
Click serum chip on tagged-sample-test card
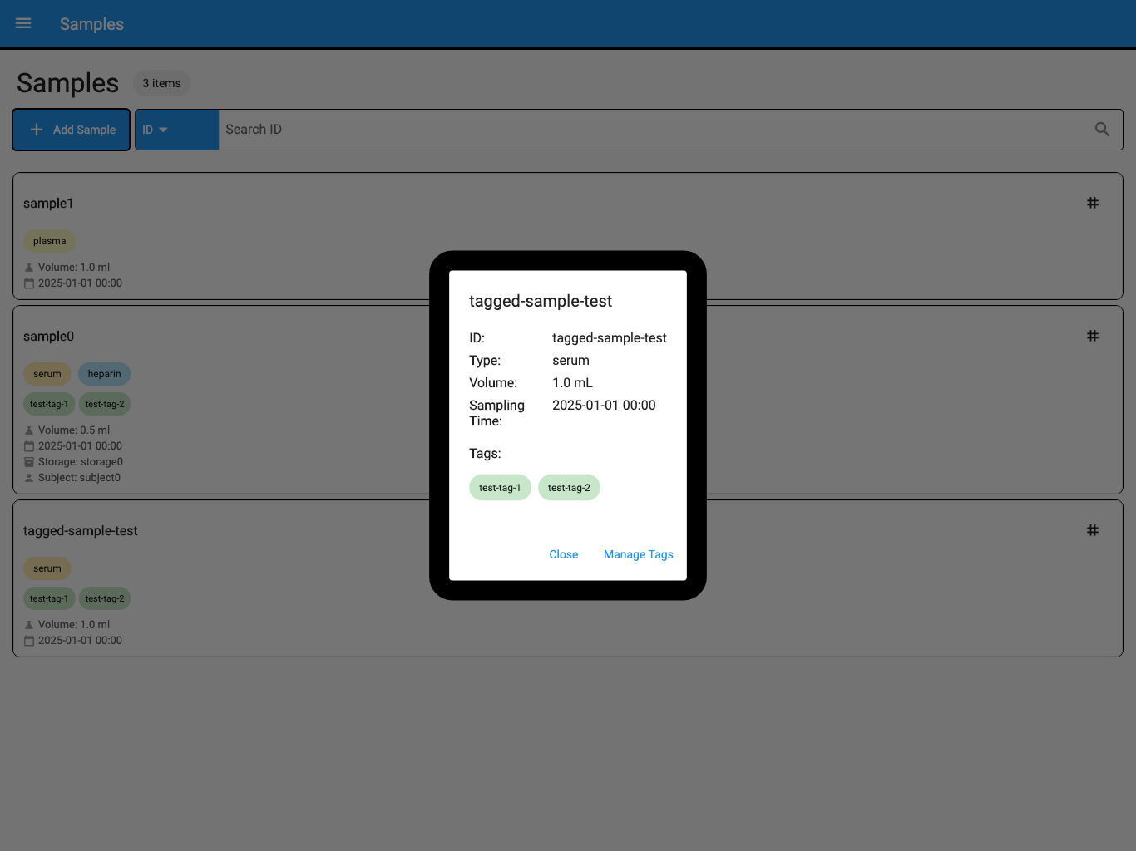[x=47, y=568]
